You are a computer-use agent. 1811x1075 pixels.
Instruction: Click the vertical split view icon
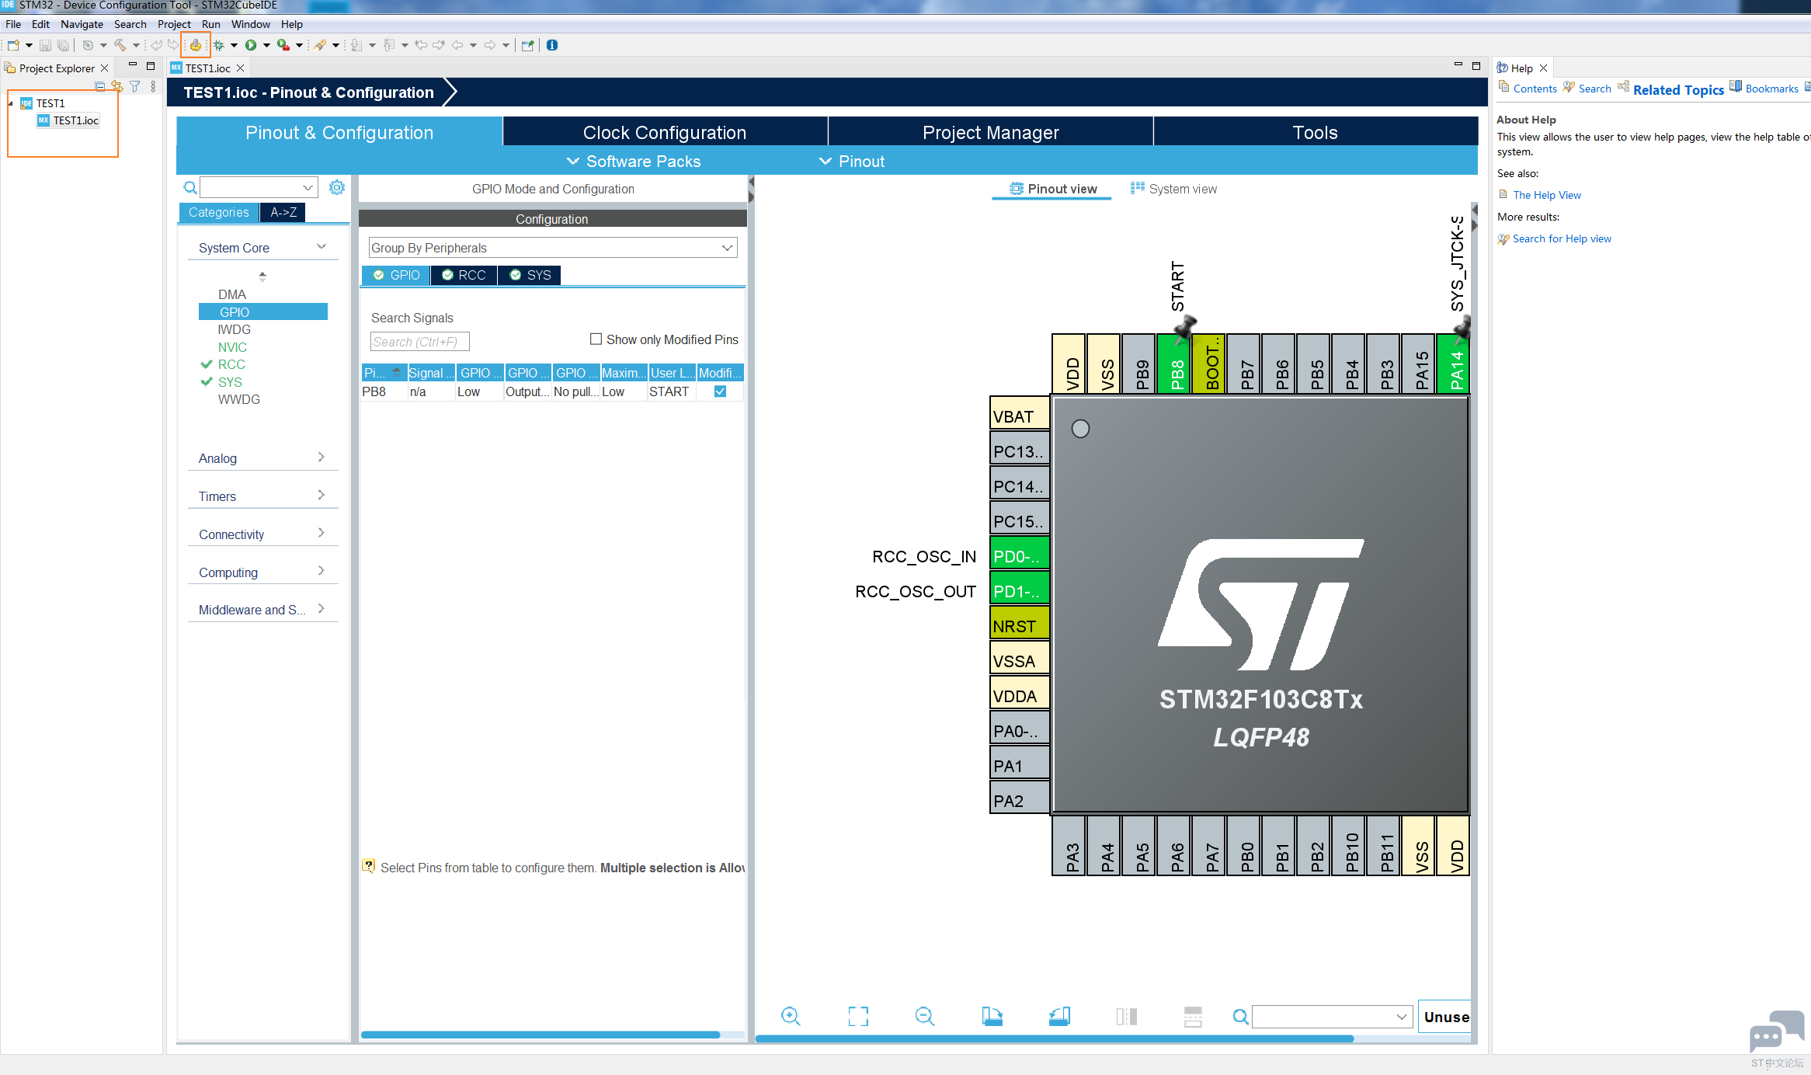1127,1016
